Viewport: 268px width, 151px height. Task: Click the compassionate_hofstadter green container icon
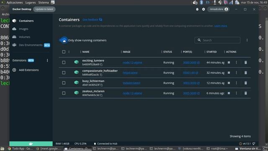click(x=76, y=72)
